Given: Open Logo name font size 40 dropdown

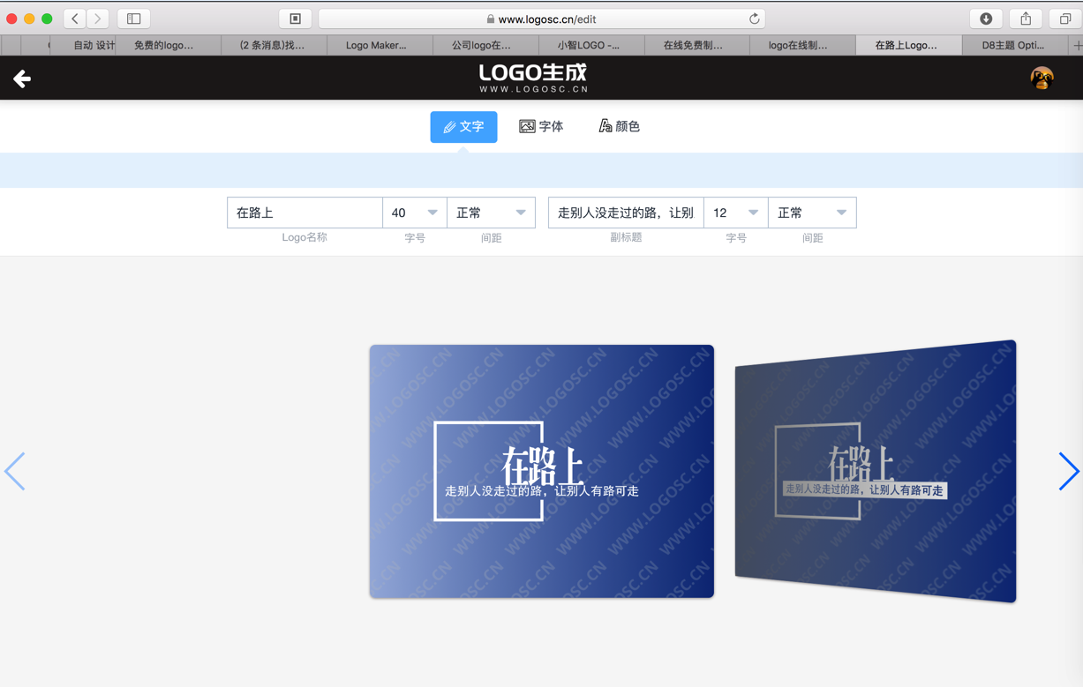Looking at the screenshot, I should point(414,213).
